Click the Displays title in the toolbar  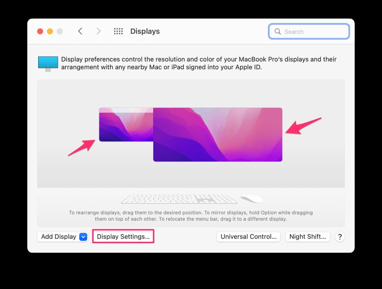(x=145, y=31)
